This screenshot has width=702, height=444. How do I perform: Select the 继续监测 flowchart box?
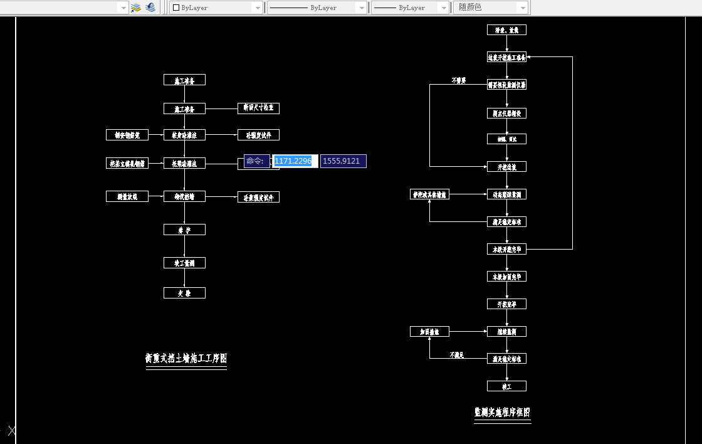[507, 332]
